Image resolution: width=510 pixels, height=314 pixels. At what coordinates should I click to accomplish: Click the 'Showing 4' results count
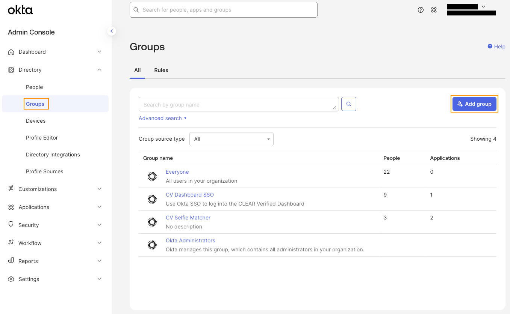[483, 139]
